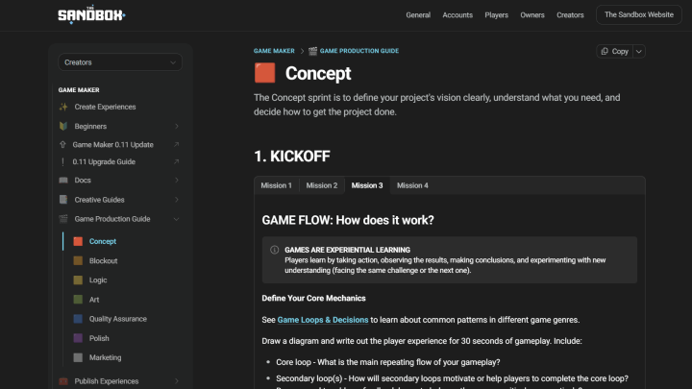Viewport: 692px width, 389px height.
Task: Click the info icon in the experiential learning callout
Action: (x=275, y=250)
